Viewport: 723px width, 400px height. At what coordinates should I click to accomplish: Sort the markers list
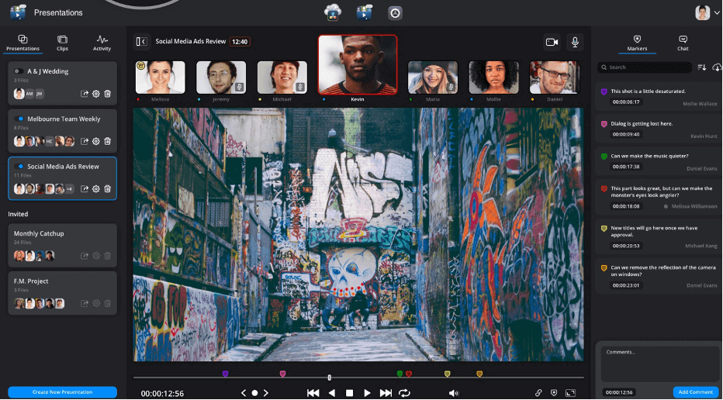point(701,67)
